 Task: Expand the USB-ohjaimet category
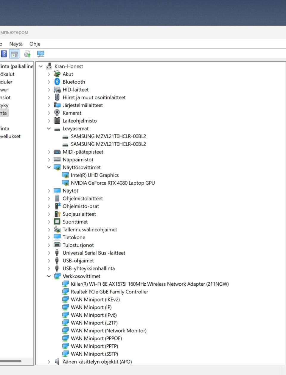[x=49, y=261]
